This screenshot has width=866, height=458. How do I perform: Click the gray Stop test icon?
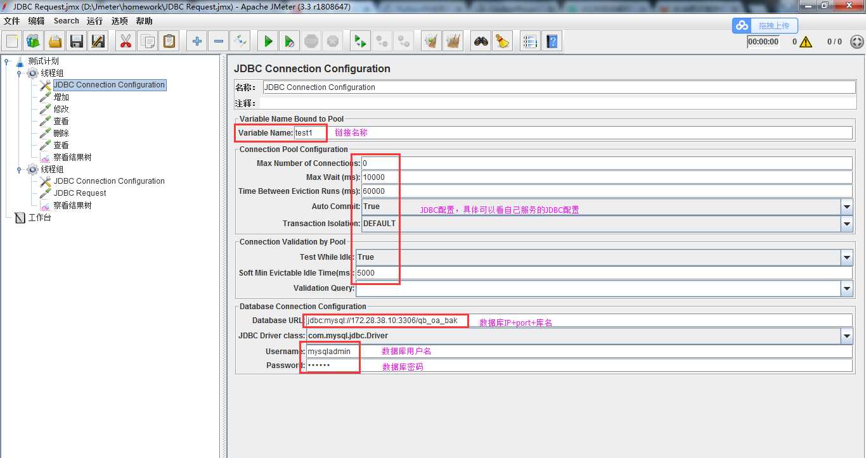pos(311,41)
